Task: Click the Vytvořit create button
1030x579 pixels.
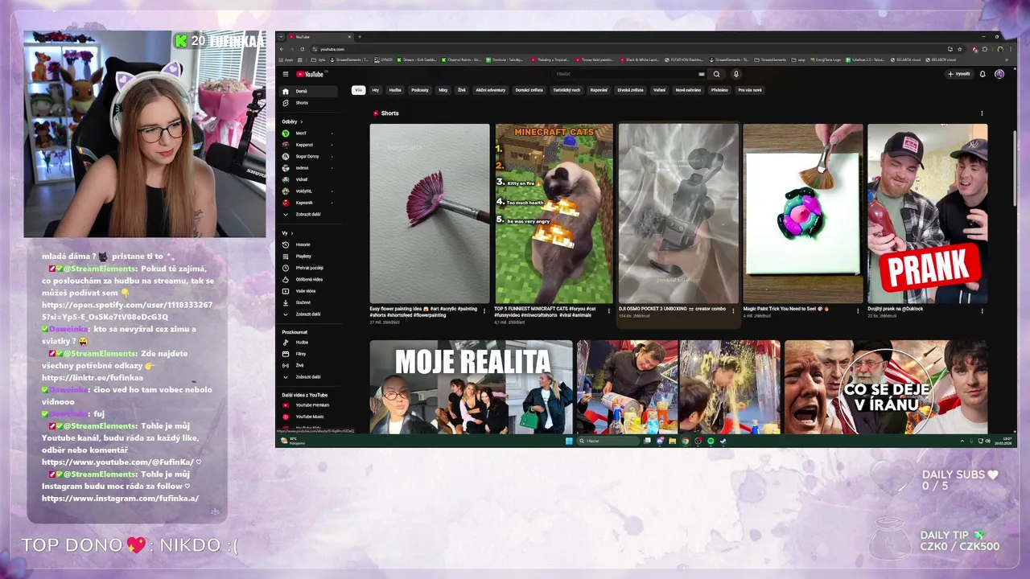Action: (958, 74)
